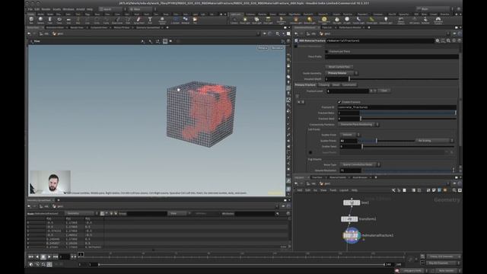Select the Spot Light shelf tool
Viewport: 487px width, 274px height.
pos(256,21)
